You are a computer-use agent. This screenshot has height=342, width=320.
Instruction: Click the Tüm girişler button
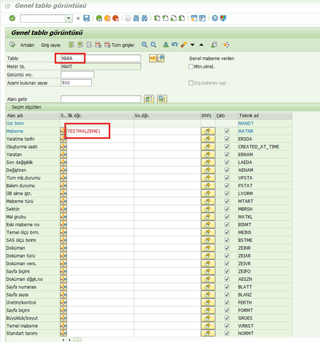coord(124,45)
